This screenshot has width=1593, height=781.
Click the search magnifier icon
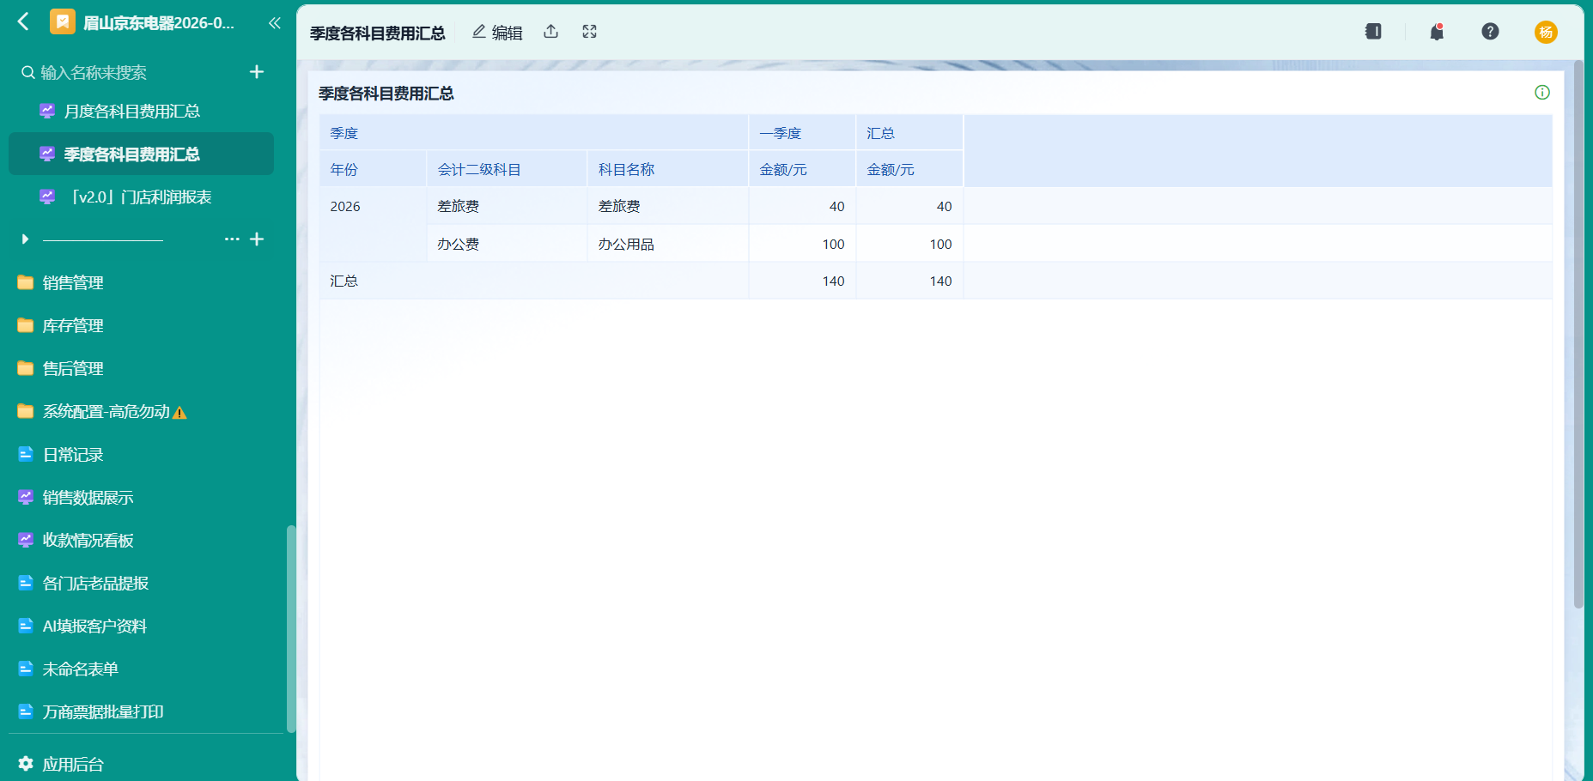coord(28,73)
